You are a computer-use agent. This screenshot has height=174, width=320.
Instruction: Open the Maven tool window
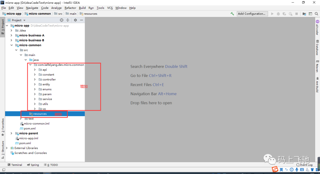click(317, 66)
